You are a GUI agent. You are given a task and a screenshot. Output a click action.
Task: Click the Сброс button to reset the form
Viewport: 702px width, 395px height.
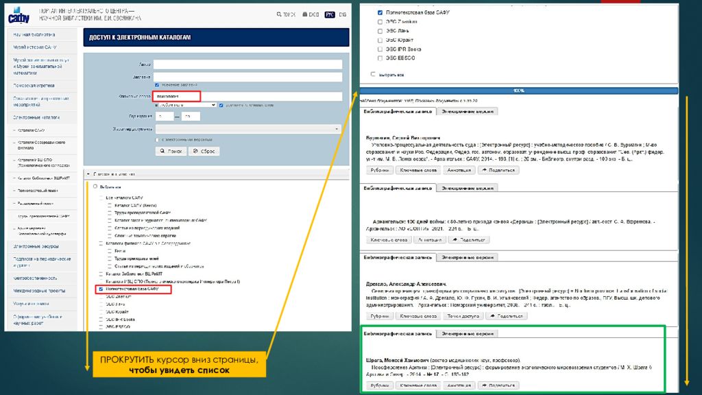pyautogui.click(x=204, y=152)
